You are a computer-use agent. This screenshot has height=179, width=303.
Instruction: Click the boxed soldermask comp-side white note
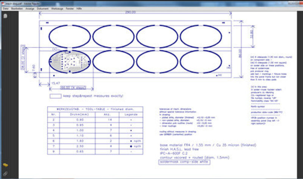(184, 162)
